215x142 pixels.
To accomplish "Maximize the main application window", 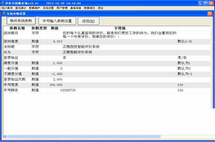I will [x=206, y=3].
